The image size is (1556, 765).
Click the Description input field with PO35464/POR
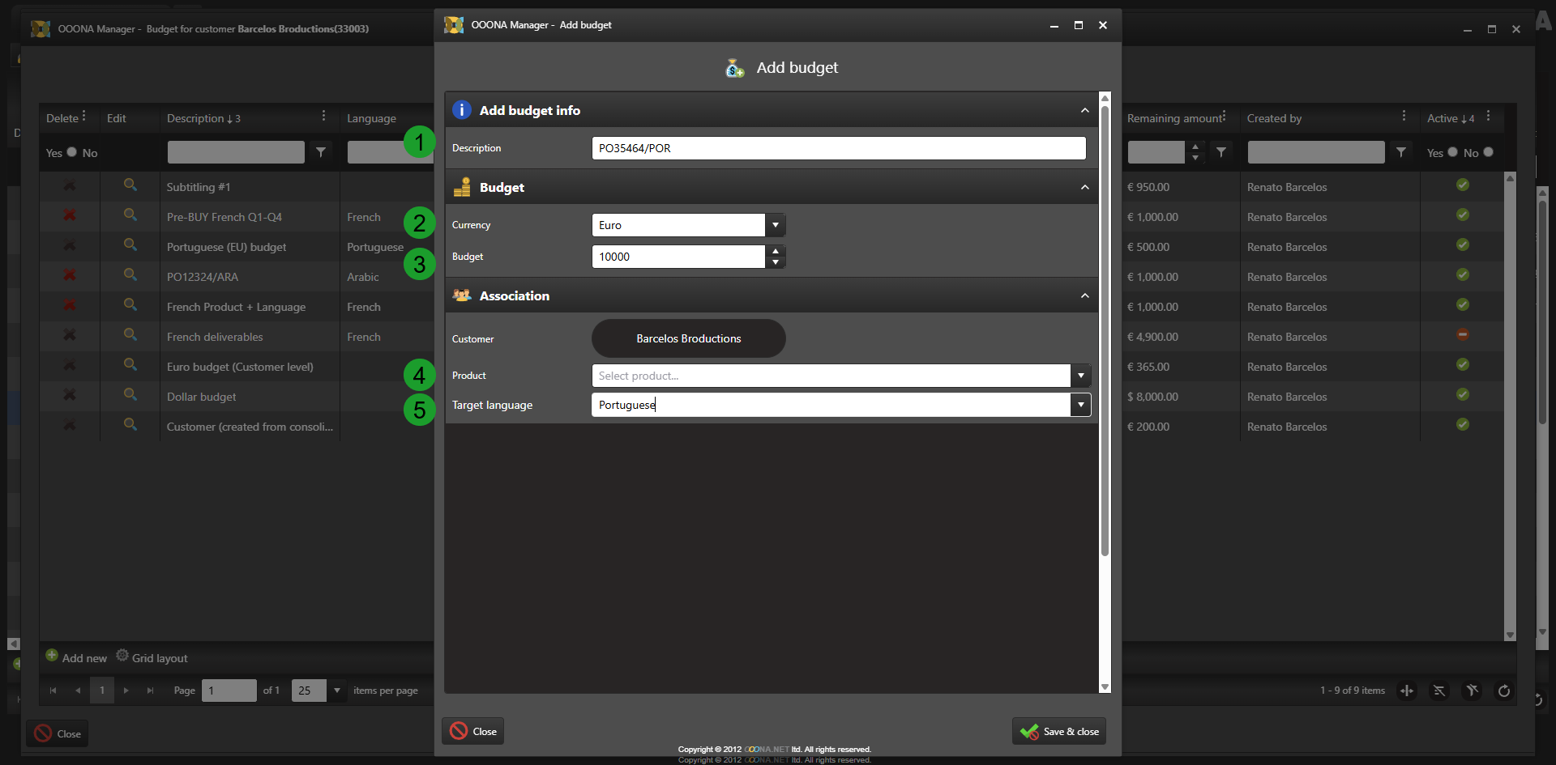tap(838, 148)
